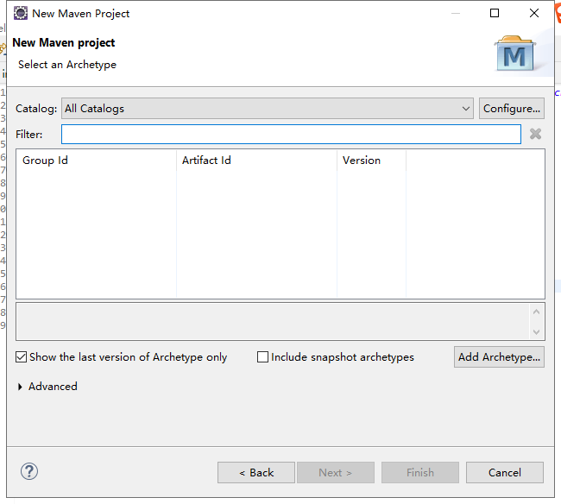Click inside the Filter text field

tap(291, 134)
